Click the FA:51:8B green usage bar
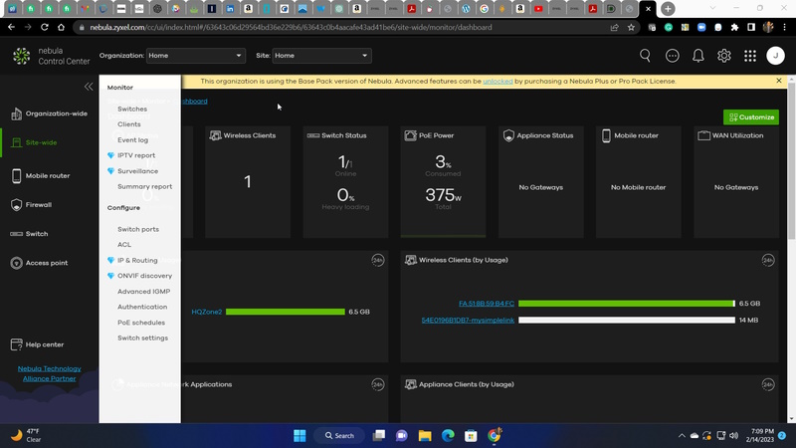Viewport: 796px width, 448px height. point(627,304)
